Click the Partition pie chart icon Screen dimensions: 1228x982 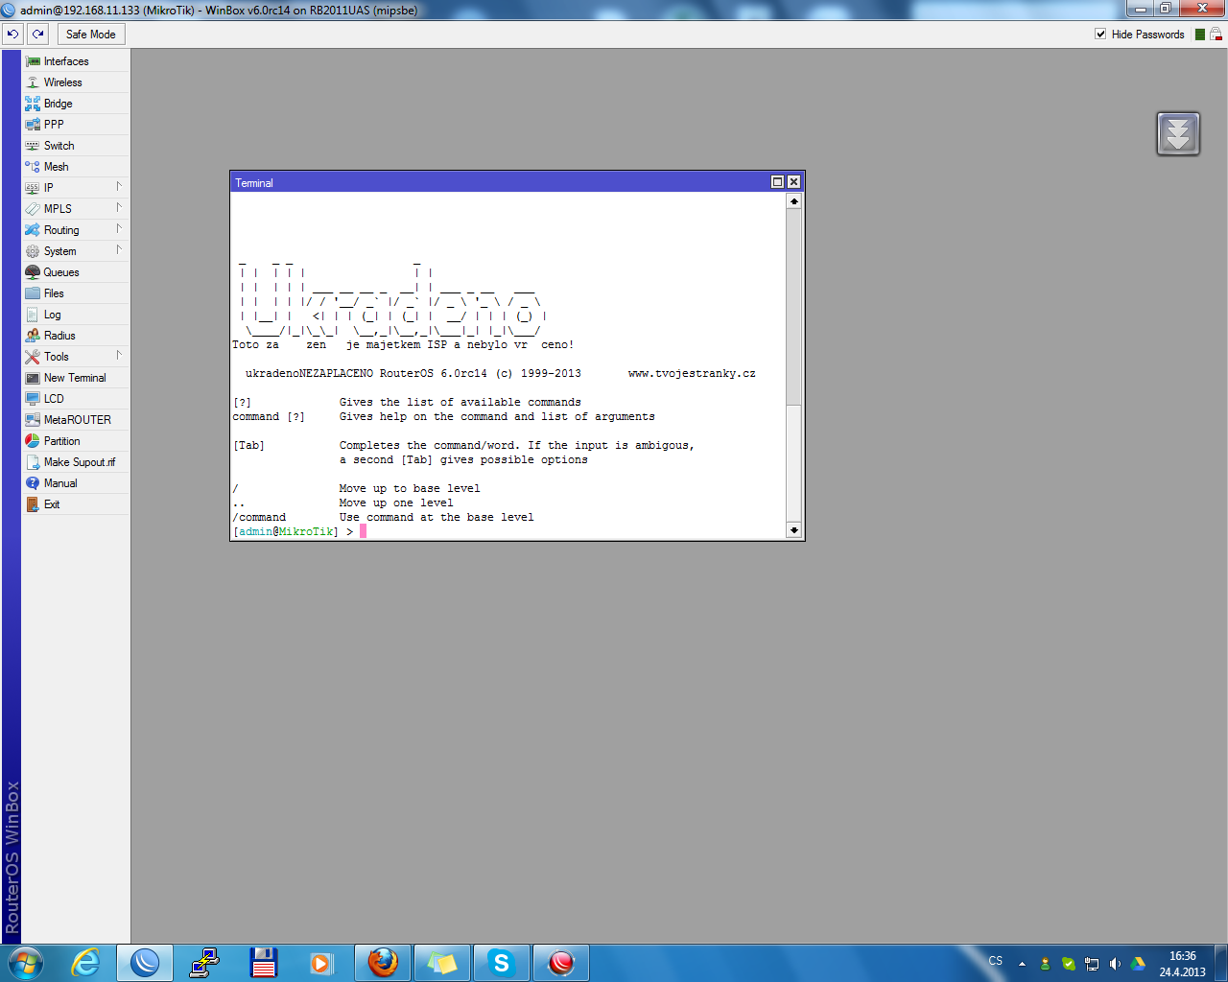click(x=33, y=441)
